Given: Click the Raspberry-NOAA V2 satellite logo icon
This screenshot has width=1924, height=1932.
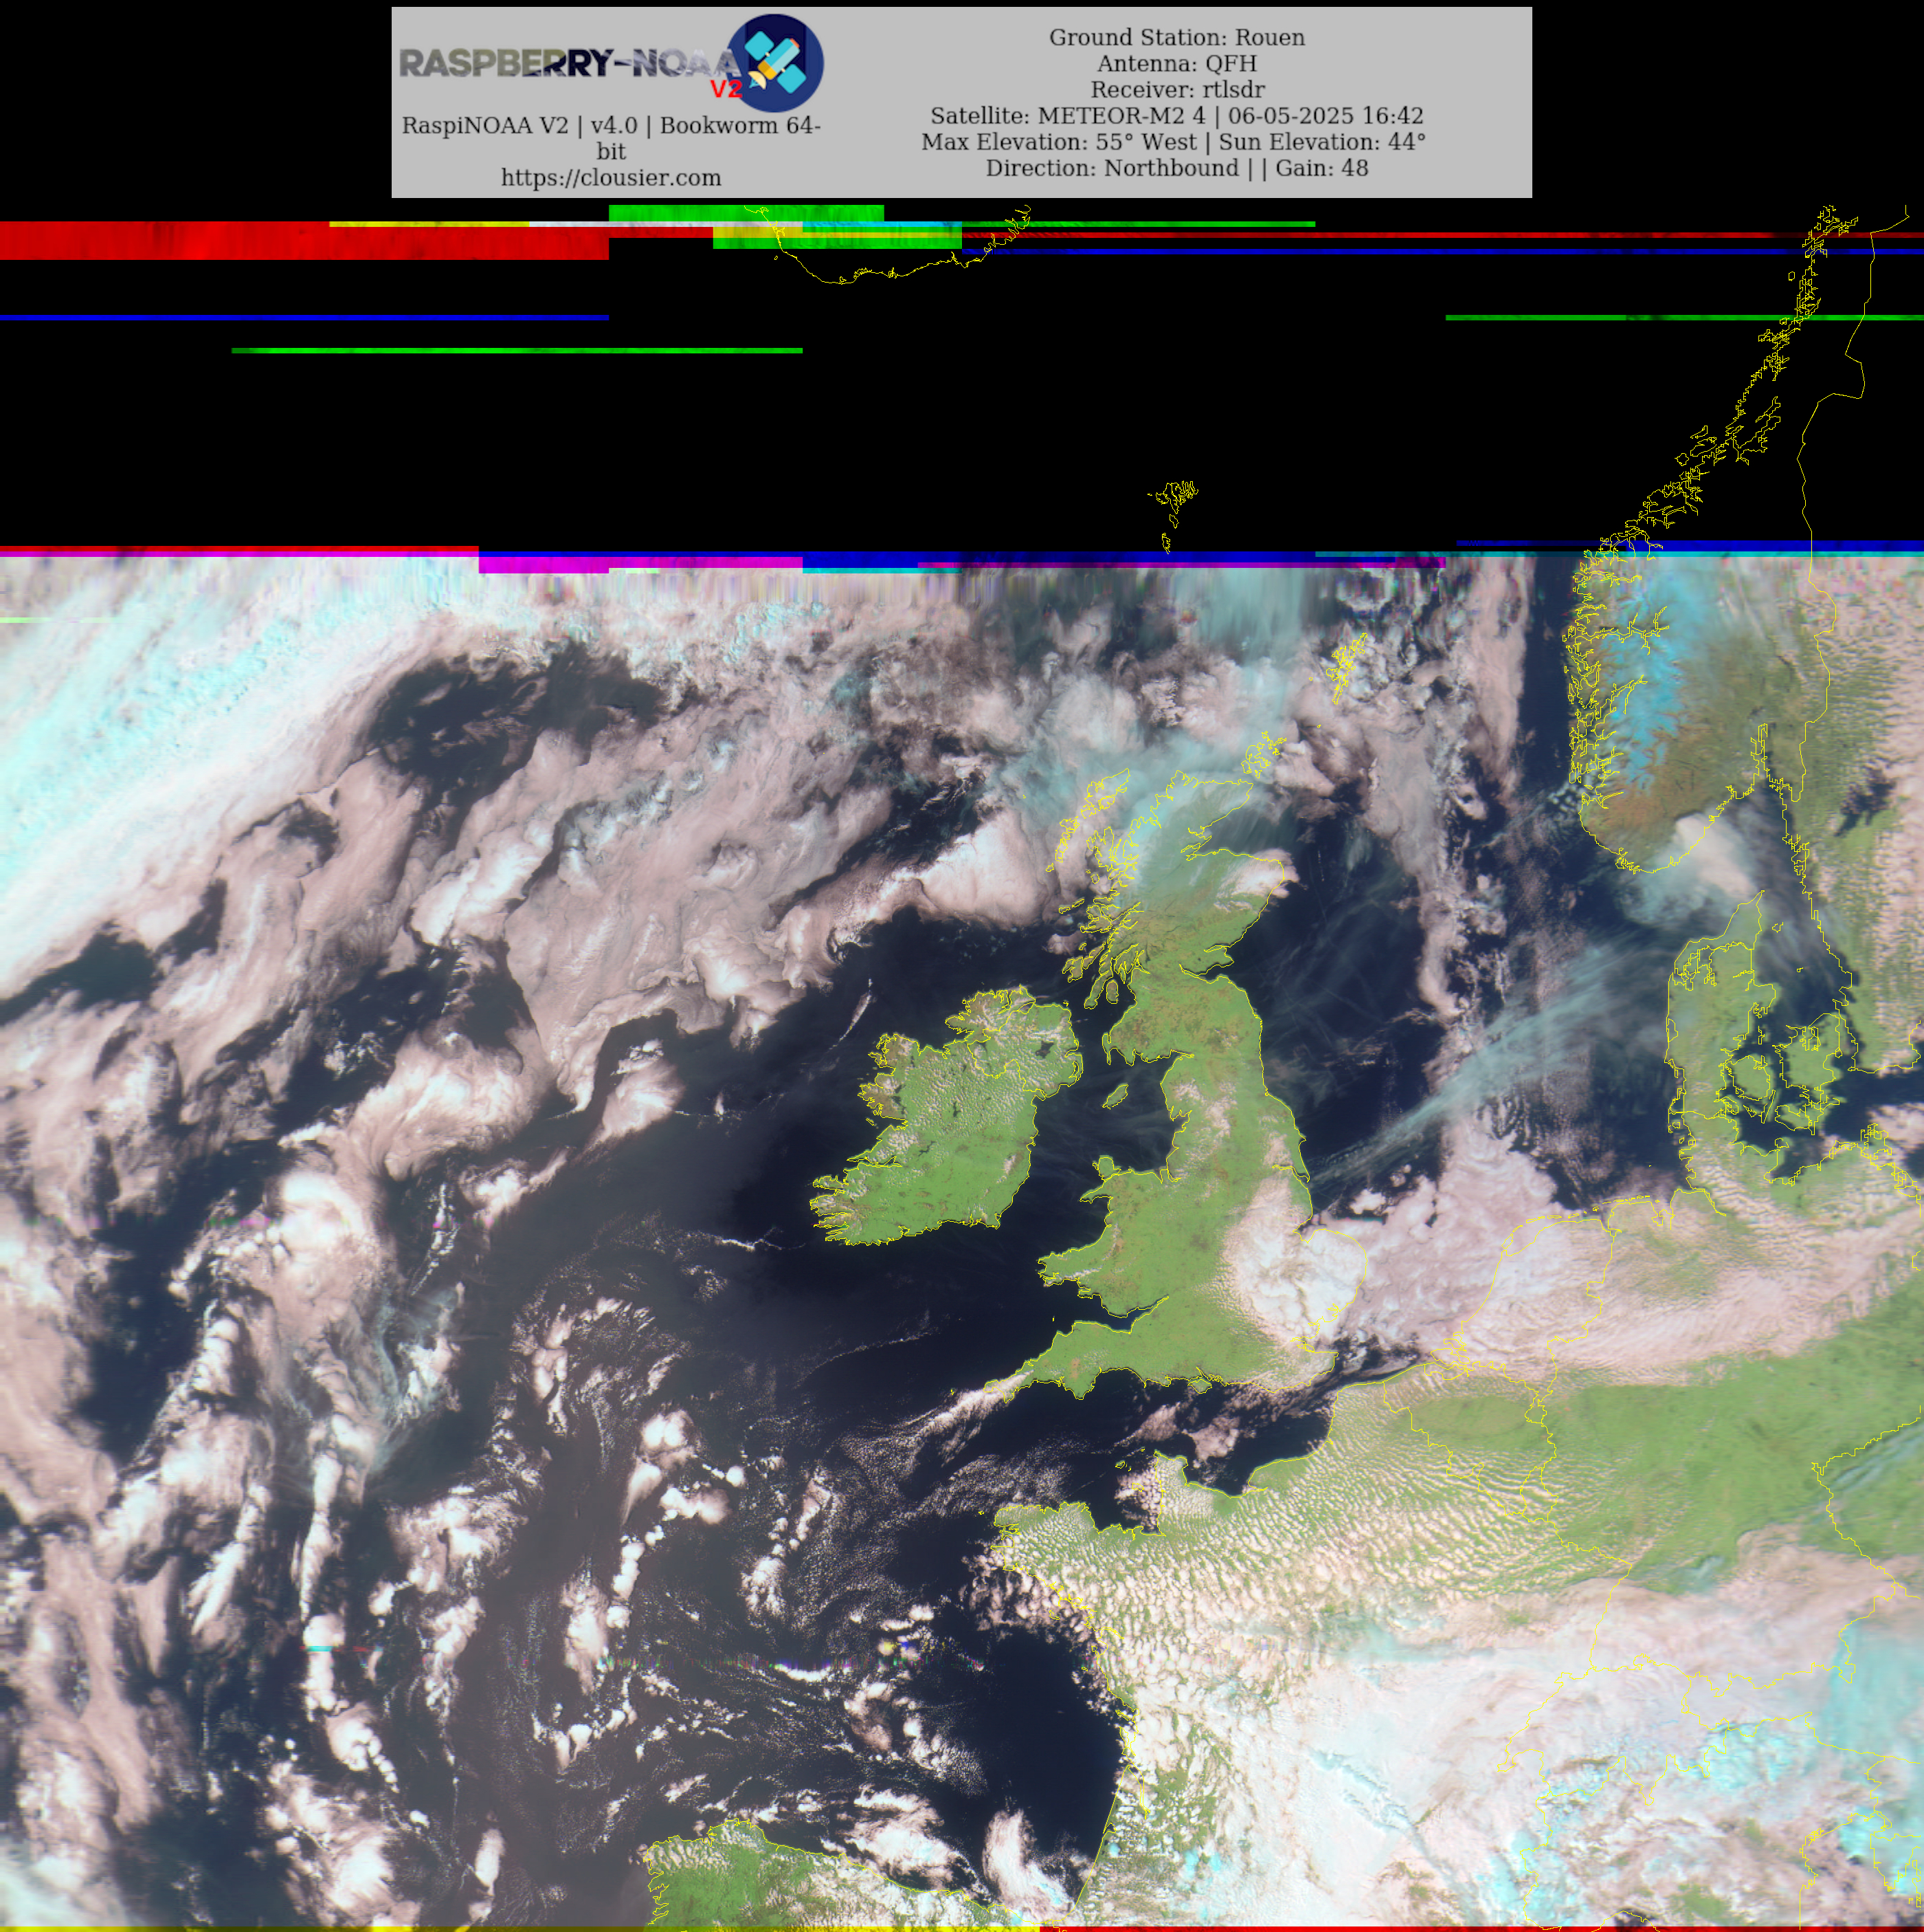Looking at the screenshot, I should pos(774,63).
